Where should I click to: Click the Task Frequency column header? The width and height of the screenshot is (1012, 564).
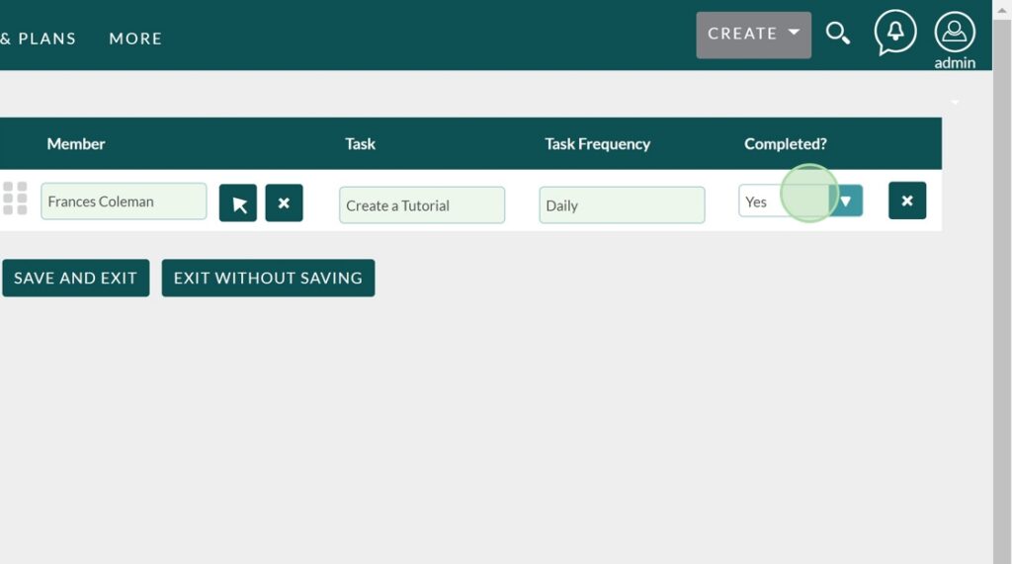pyautogui.click(x=597, y=144)
